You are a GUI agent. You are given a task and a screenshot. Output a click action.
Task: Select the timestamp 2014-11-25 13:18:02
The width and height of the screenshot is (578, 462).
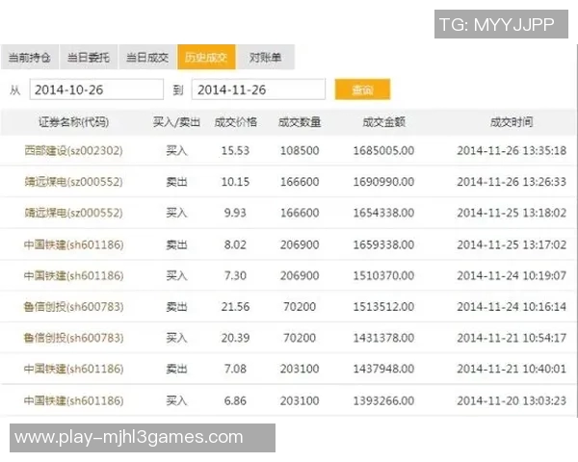512,213
